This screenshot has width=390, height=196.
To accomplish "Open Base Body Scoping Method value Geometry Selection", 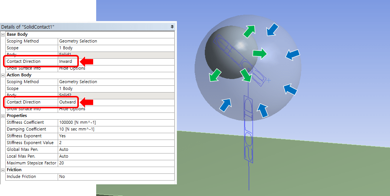I will (x=116, y=41).
